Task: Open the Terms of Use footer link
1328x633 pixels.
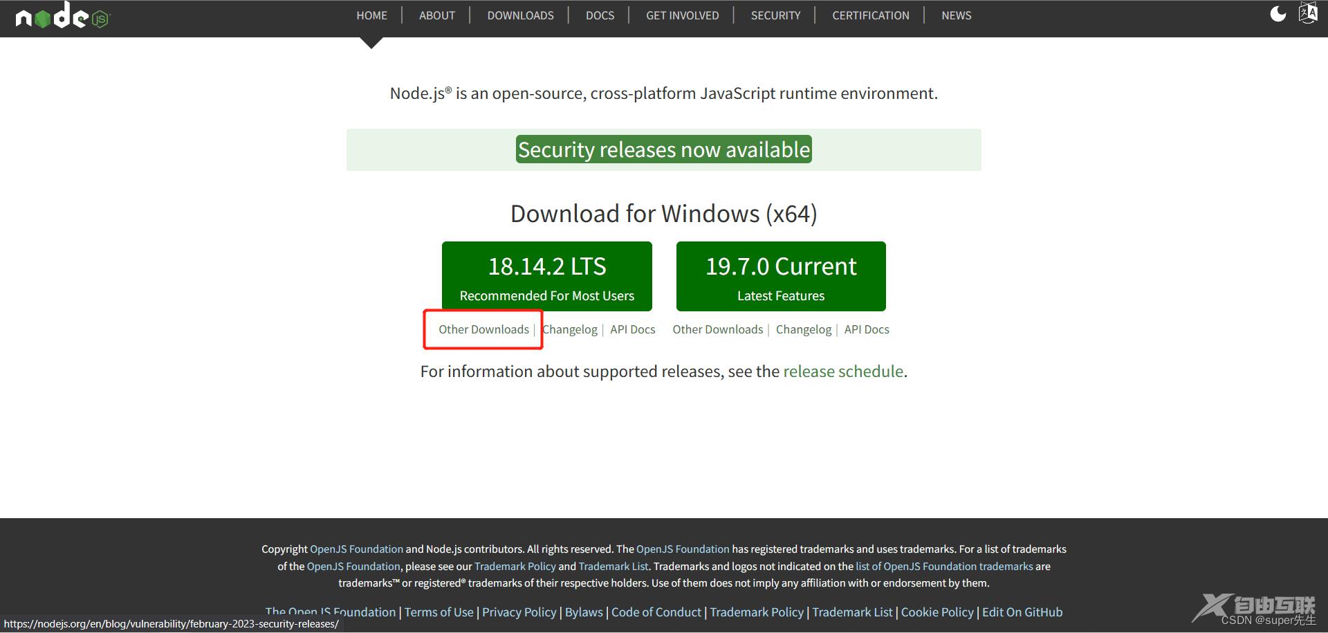Action: coord(439,612)
